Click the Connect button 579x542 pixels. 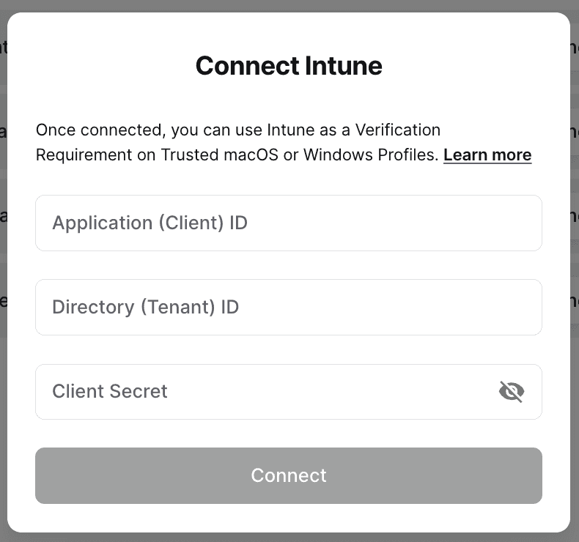pos(289,475)
